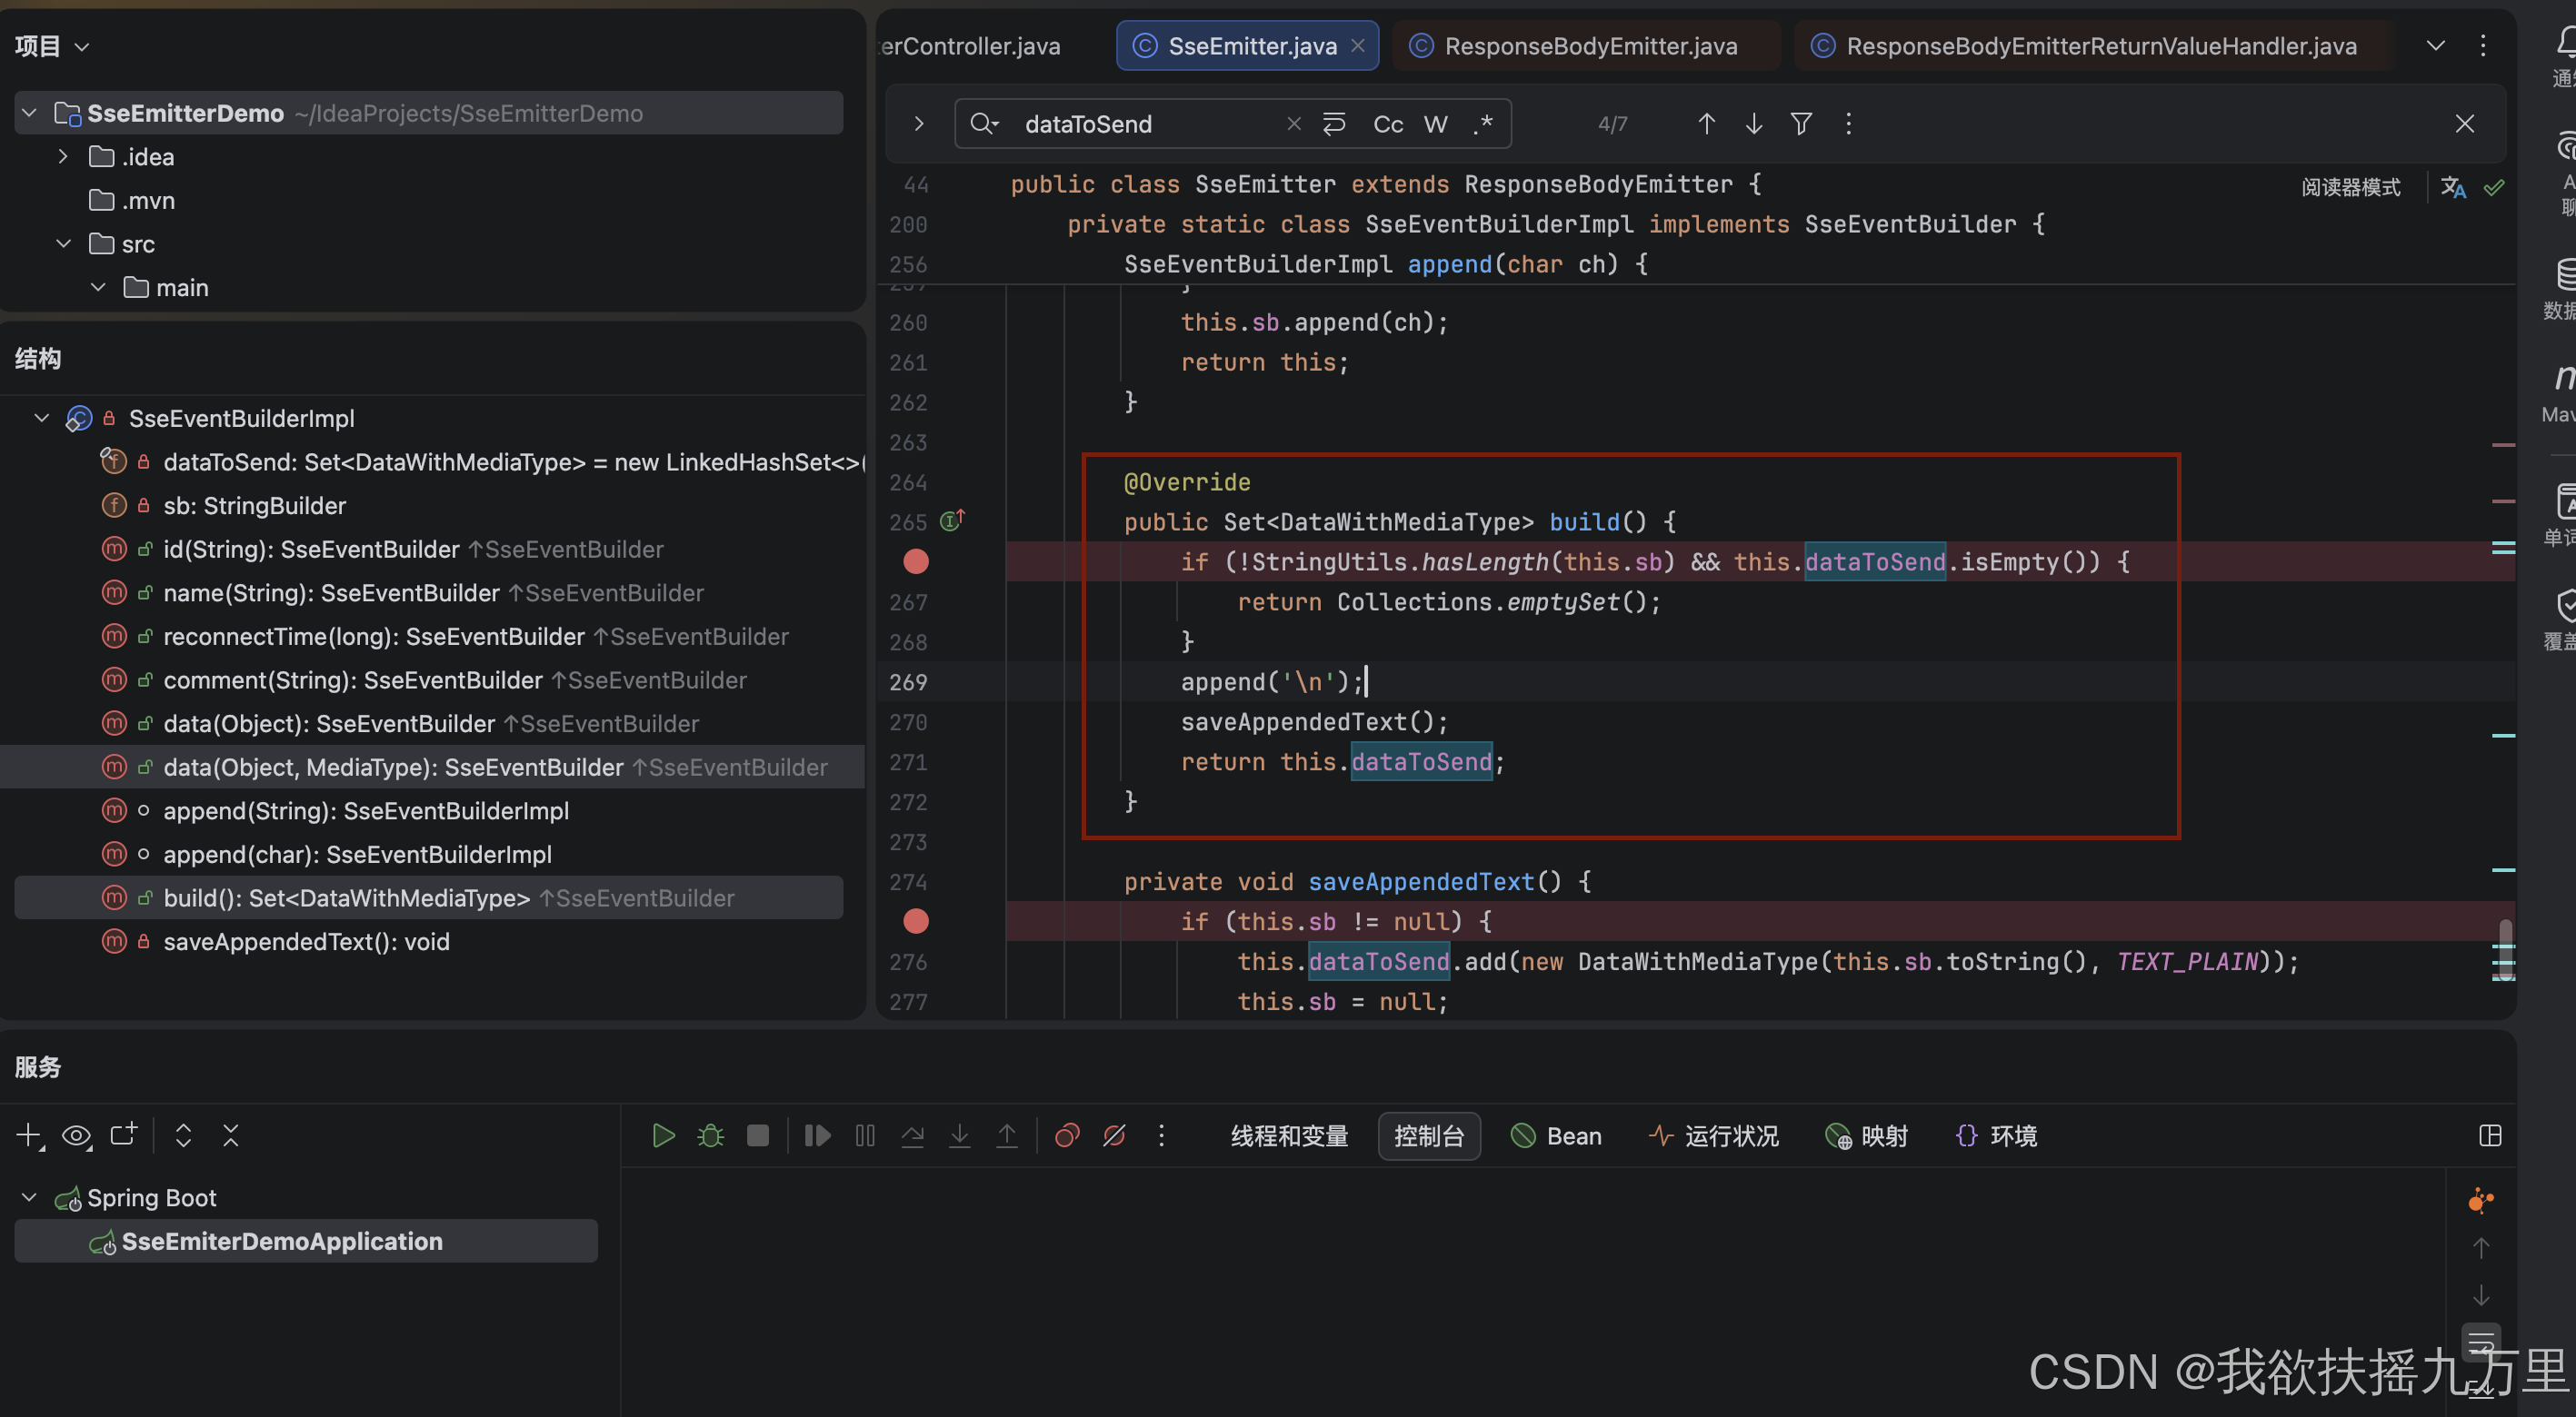Go to previous search occurrence arrow
The width and height of the screenshot is (2576, 1417).
1706,124
